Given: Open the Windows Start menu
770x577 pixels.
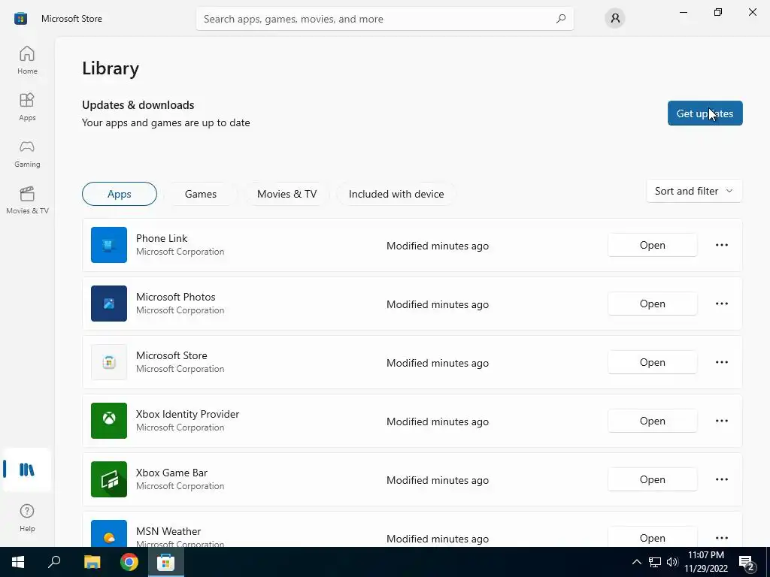Looking at the screenshot, I should (x=18, y=562).
